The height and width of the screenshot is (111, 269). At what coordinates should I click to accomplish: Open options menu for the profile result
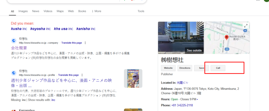(x=82, y=75)
